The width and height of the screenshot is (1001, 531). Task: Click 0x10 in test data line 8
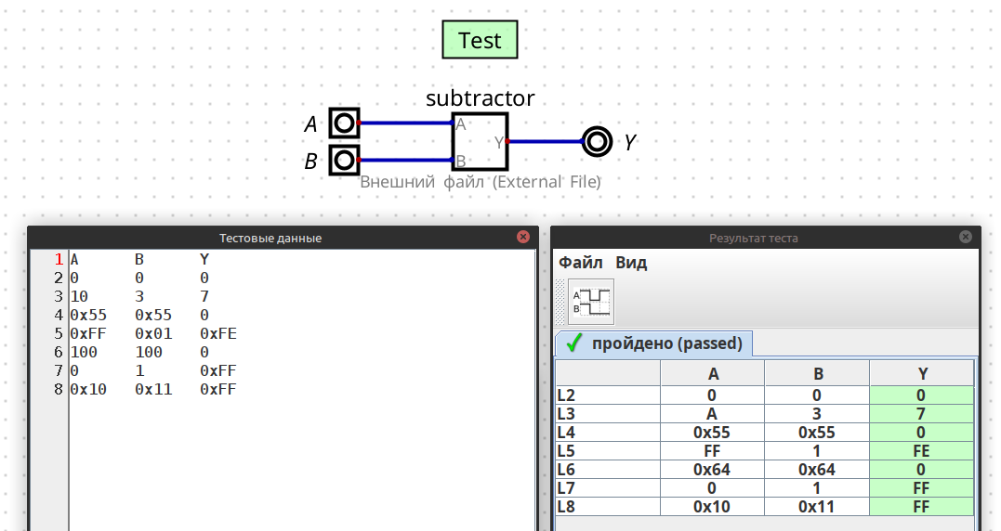click(88, 389)
